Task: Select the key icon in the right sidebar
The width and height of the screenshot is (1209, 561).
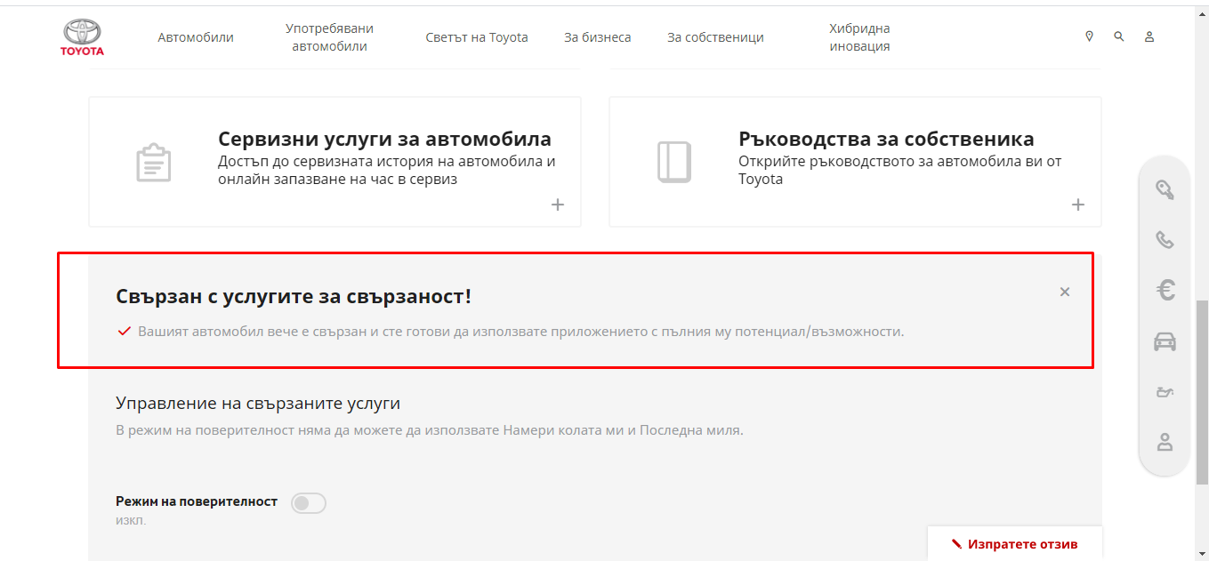Action: (x=1165, y=190)
